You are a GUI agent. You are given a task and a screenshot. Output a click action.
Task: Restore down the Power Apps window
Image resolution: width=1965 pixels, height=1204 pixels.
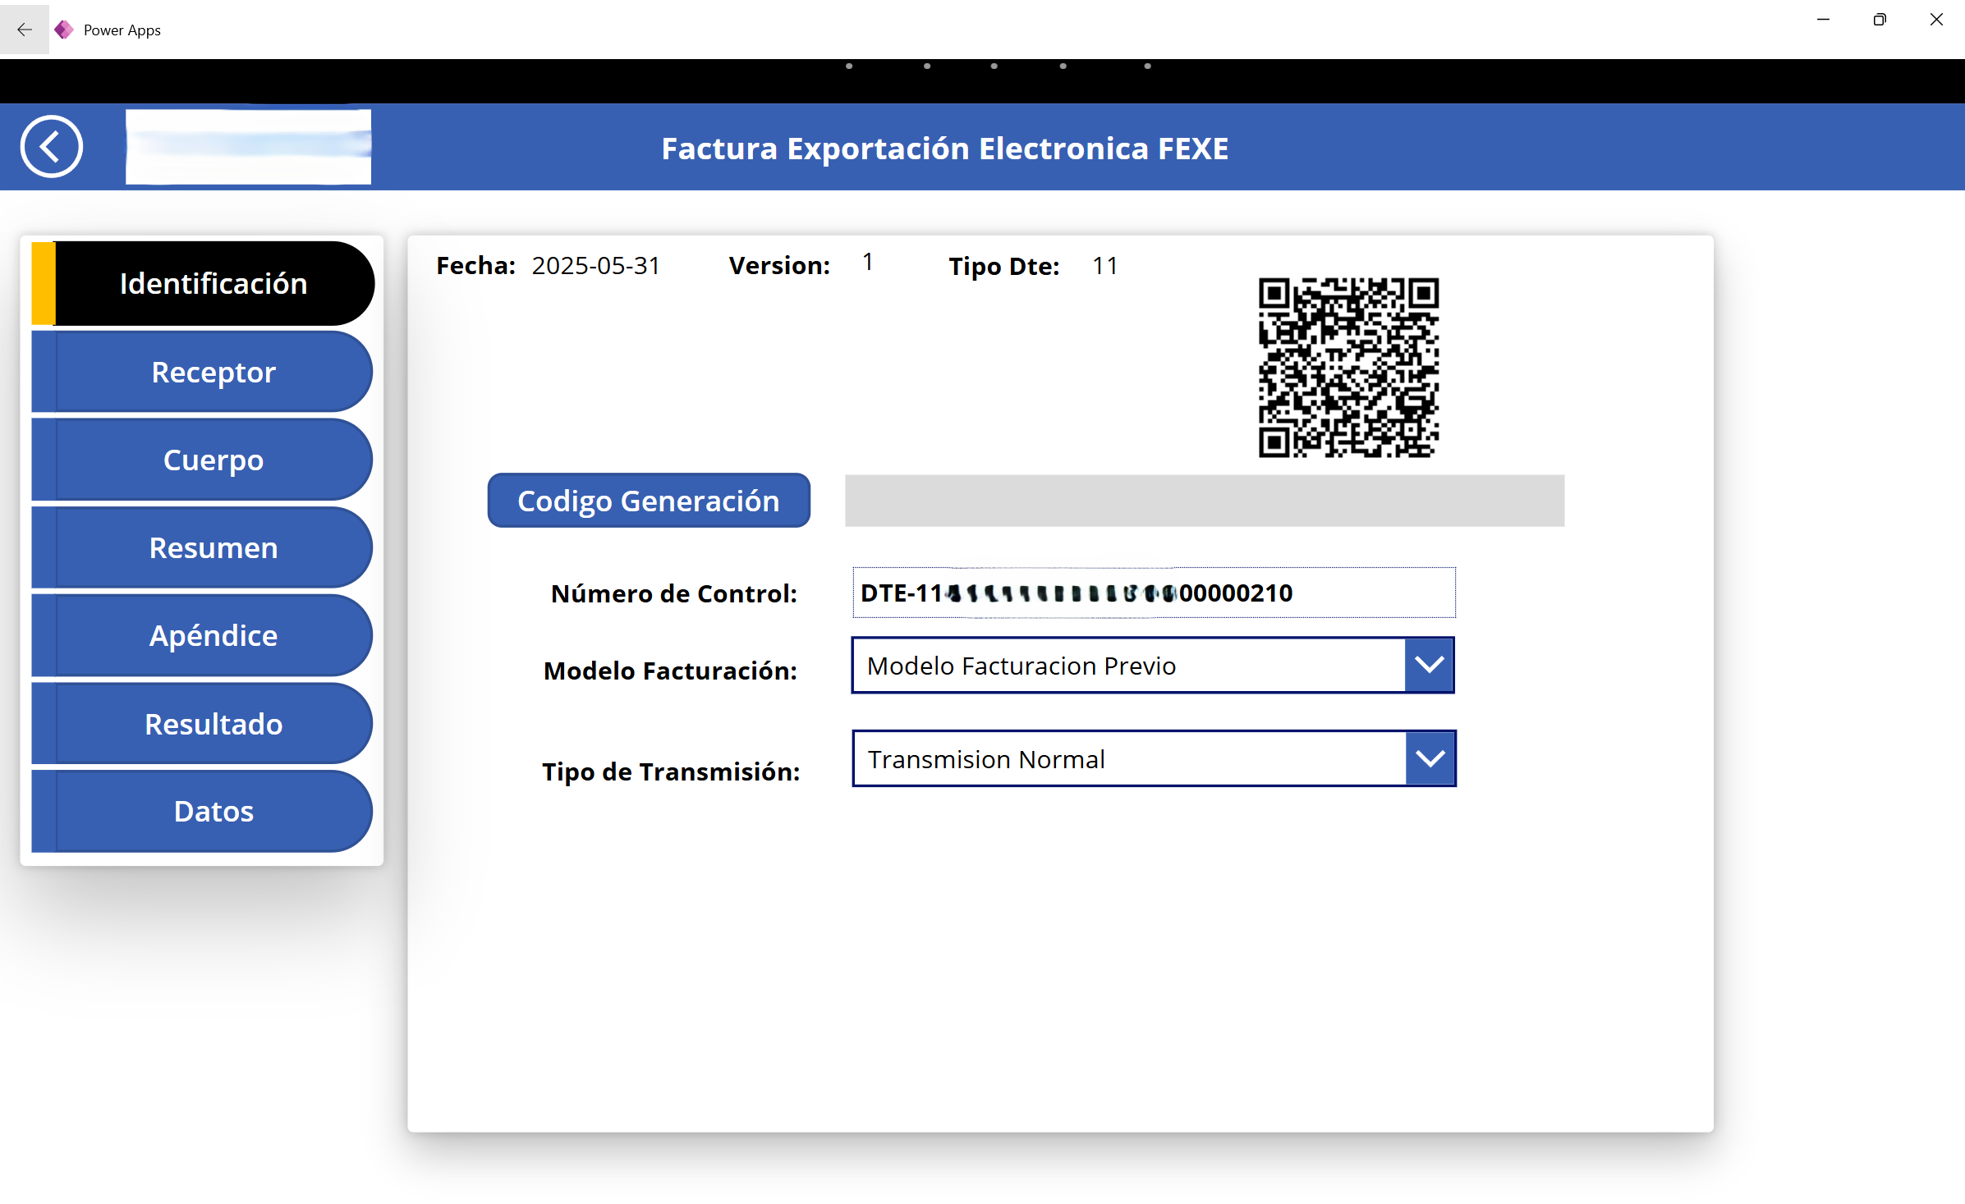point(1879,20)
